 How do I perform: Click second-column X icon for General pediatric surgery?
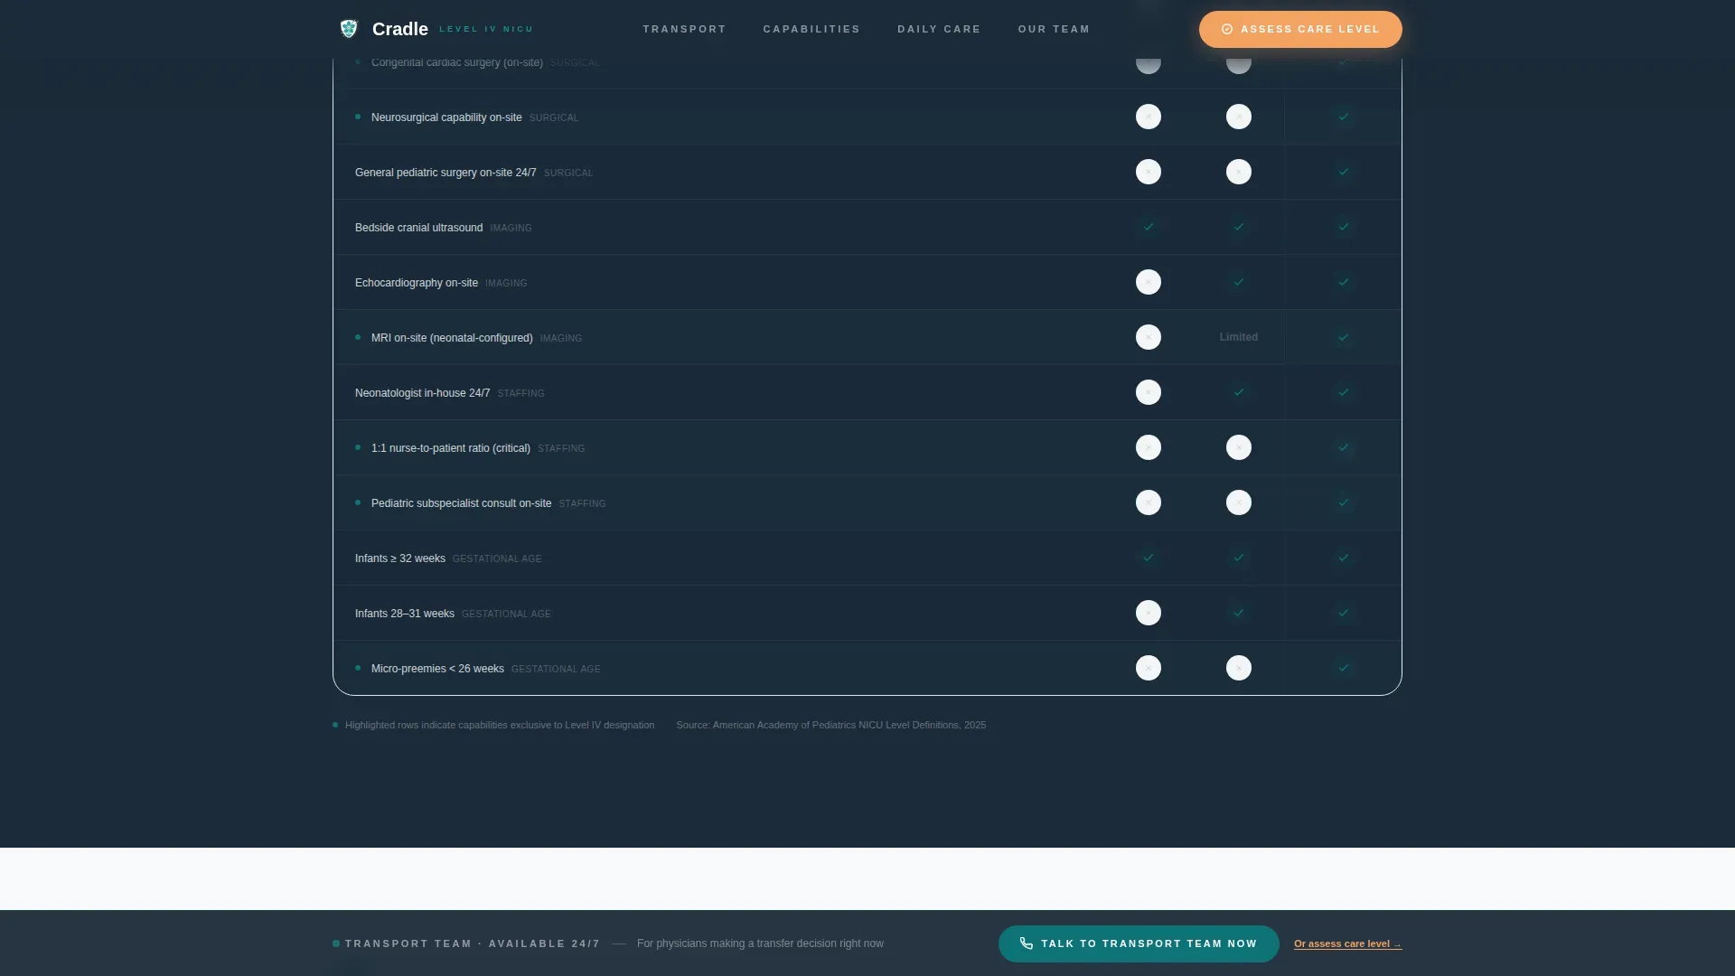[1239, 172]
